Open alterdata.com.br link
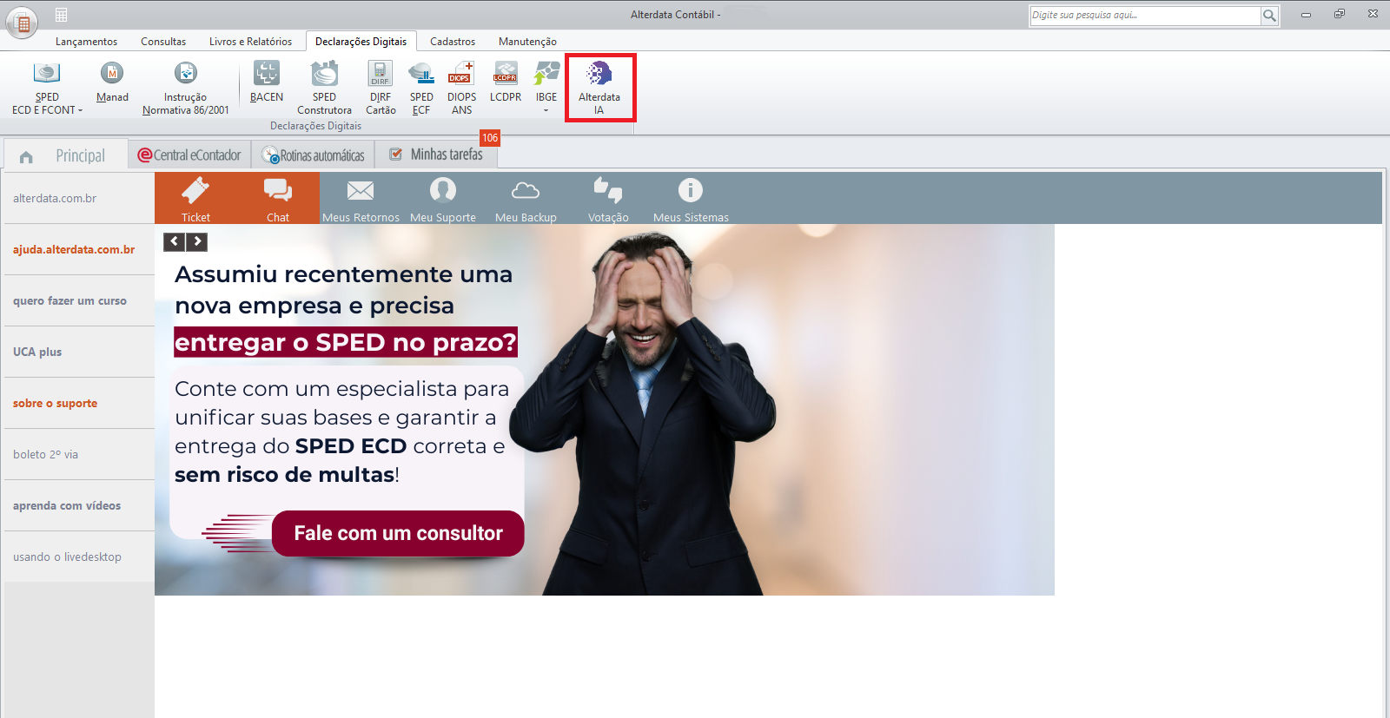Viewport: 1390px width, 718px height. tap(55, 199)
